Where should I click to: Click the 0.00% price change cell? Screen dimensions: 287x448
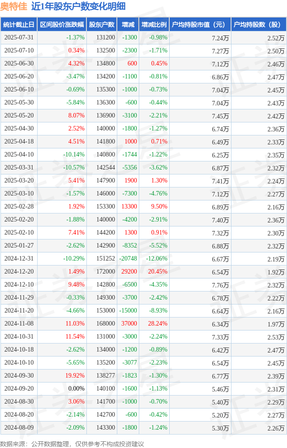click(x=77, y=389)
